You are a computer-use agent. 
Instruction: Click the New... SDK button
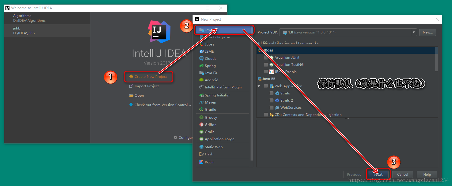[428, 32]
